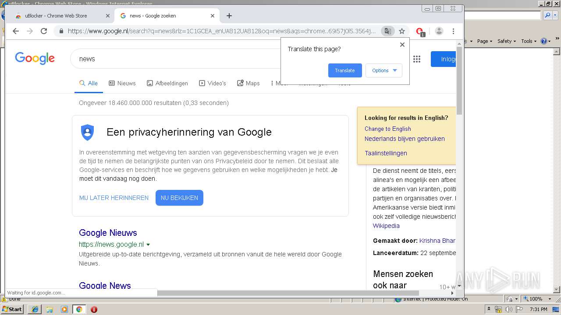The image size is (561, 315).
Task: Switch to the Nieuws results tab
Action: 122,83
